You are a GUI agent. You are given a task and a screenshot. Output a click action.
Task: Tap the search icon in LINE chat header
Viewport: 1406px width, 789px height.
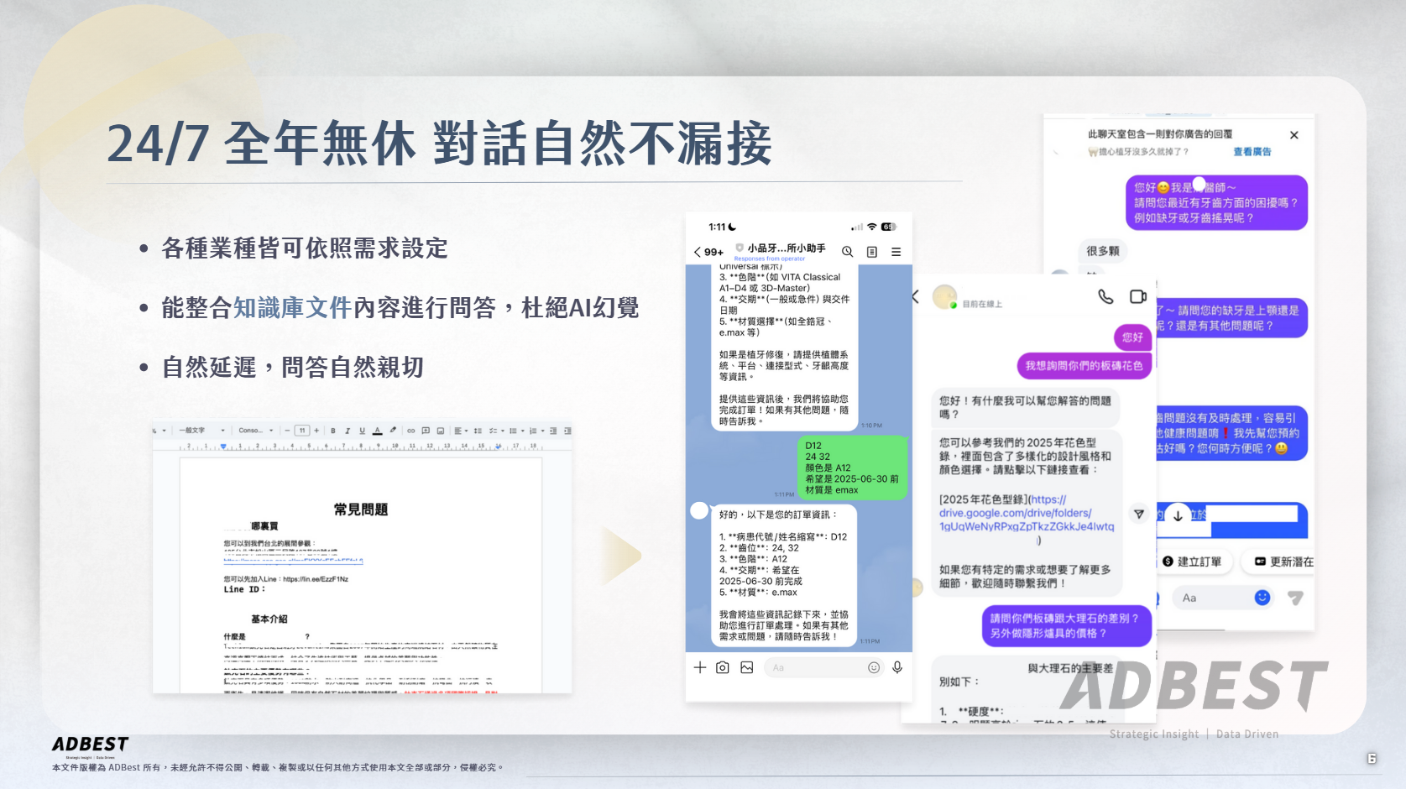tap(848, 252)
